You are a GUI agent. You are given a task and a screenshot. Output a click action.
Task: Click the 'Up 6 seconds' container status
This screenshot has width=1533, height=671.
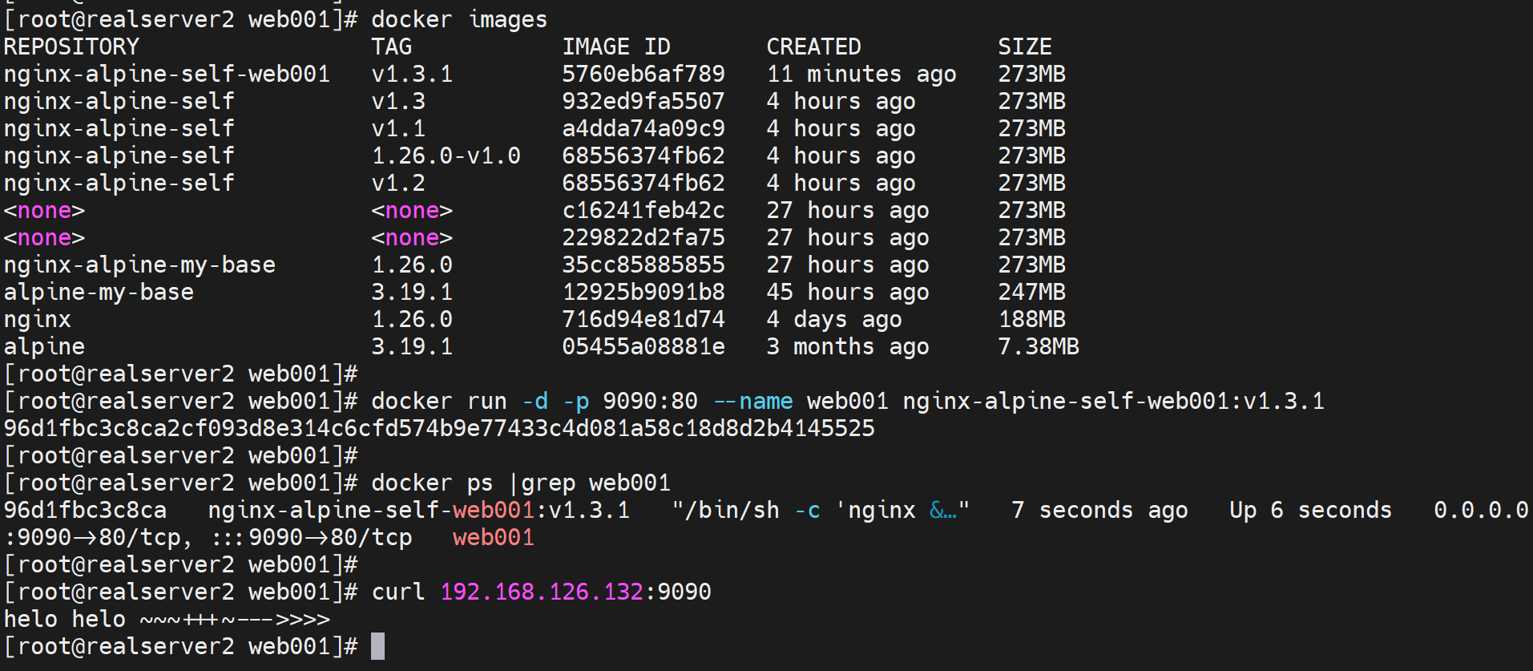pyautogui.click(x=1310, y=511)
